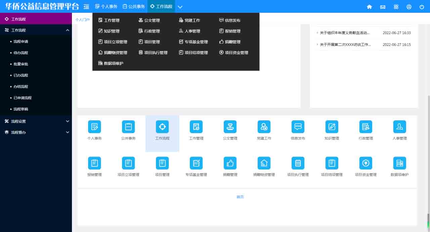Image resolution: width=430 pixels, height=232 pixels.
Task: Click the 人事管理 tile icon
Action: pos(399,127)
